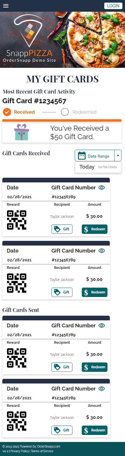The height and width of the screenshot is (456, 125).
Task: Open the Privacy Policy link
Action: [20, 451]
